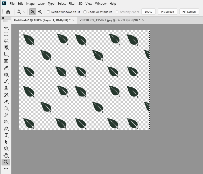The width and height of the screenshot is (203, 174).
Task: Close the 20210309_115027.jpg tab
Action: (x=143, y=20)
